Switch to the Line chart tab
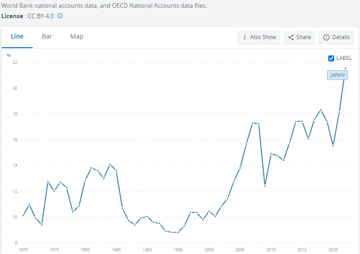The height and width of the screenshot is (254, 360). coord(17,36)
